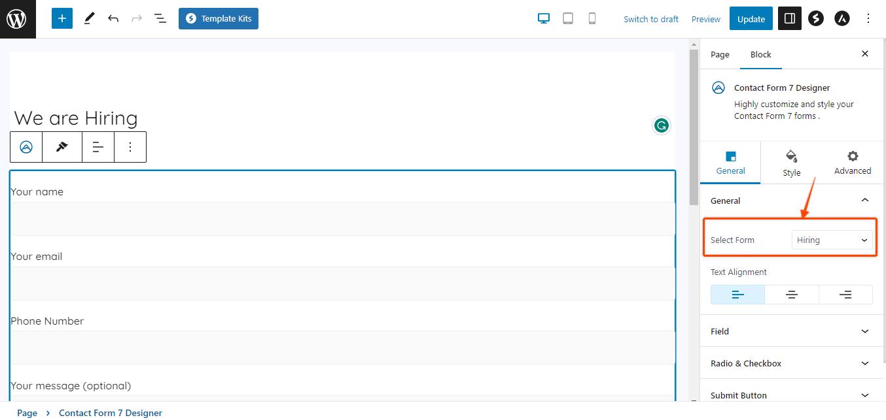Click the block toolbar options three-dot icon
Image resolution: width=886 pixels, height=420 pixels.
pos(130,147)
